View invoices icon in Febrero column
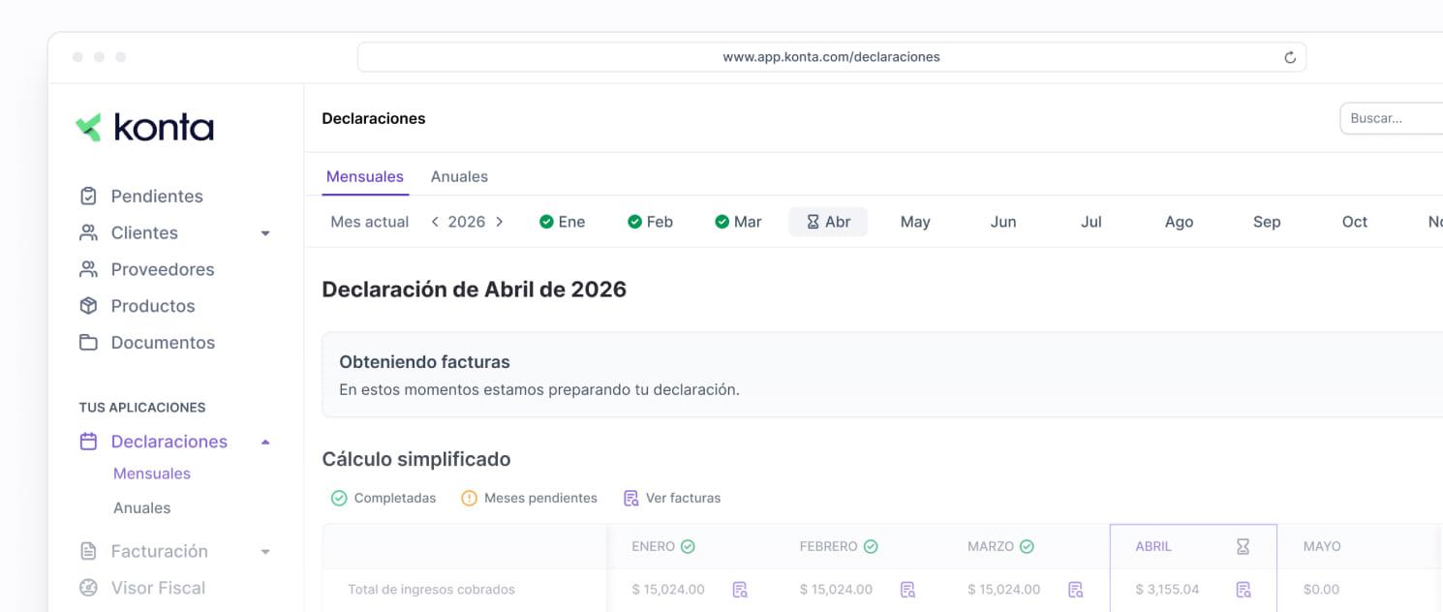Image resolution: width=1443 pixels, height=612 pixels. point(907,590)
